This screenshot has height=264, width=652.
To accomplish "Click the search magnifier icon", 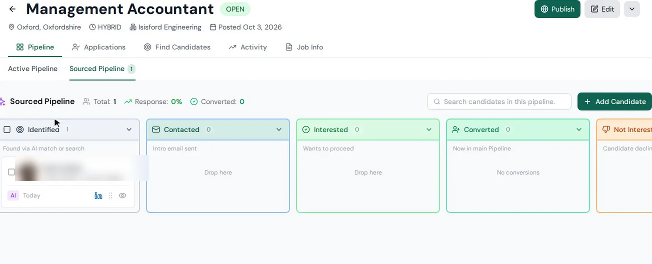I will click(437, 102).
